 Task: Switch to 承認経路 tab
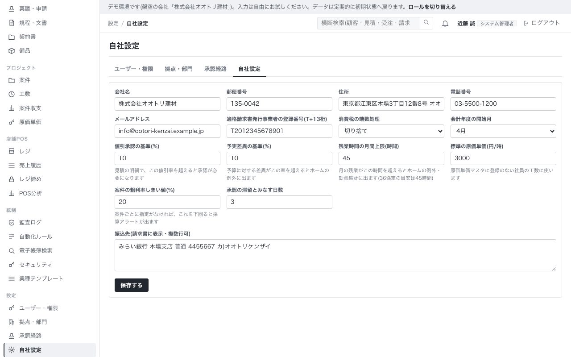(215, 69)
